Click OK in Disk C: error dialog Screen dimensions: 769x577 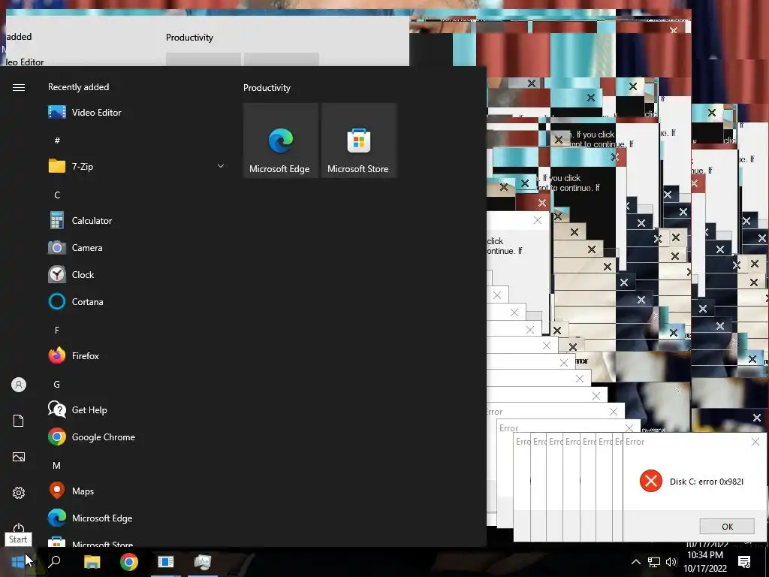pyautogui.click(x=727, y=527)
